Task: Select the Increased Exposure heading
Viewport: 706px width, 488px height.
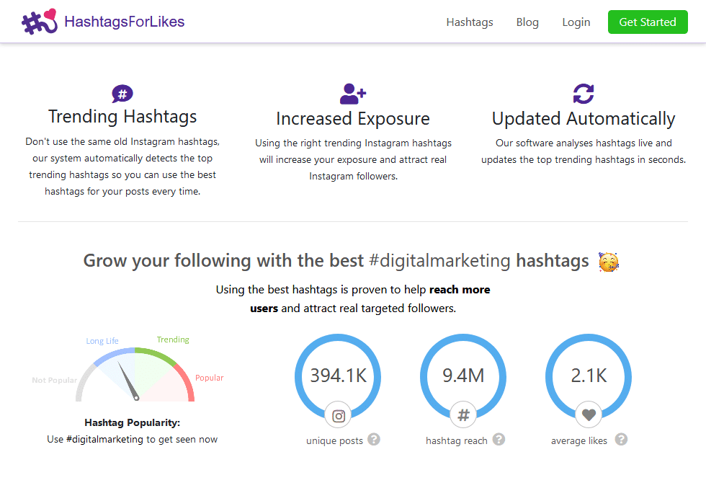Action: pos(353,119)
